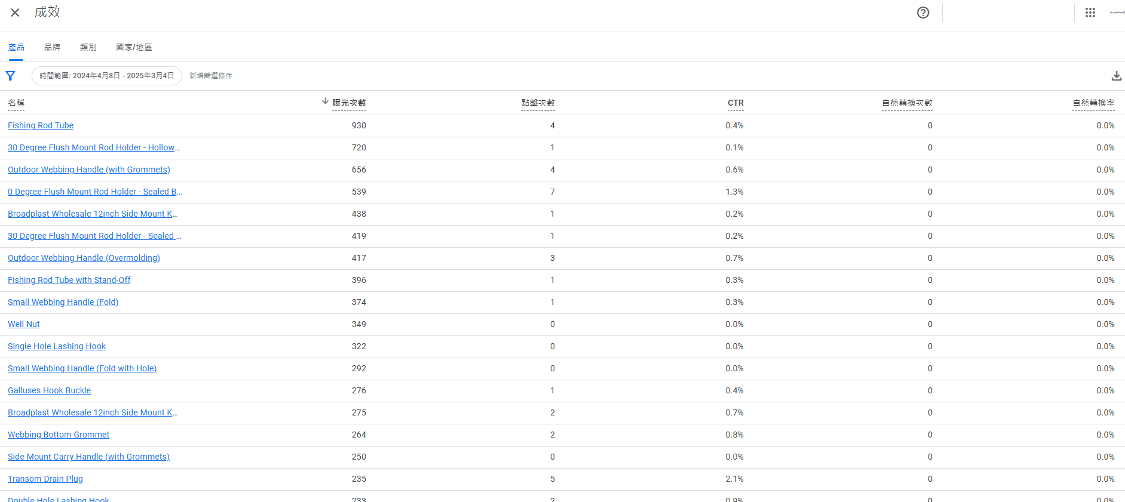
Task: Open the Galluses Hook Buckle link
Action: [49, 390]
